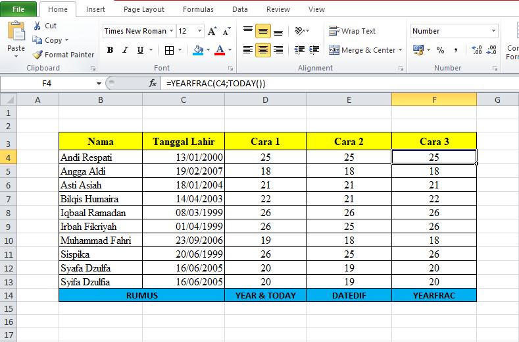The height and width of the screenshot is (342, 519).
Task: Select the 'YEARFRAC' cell
Action: pos(434,295)
